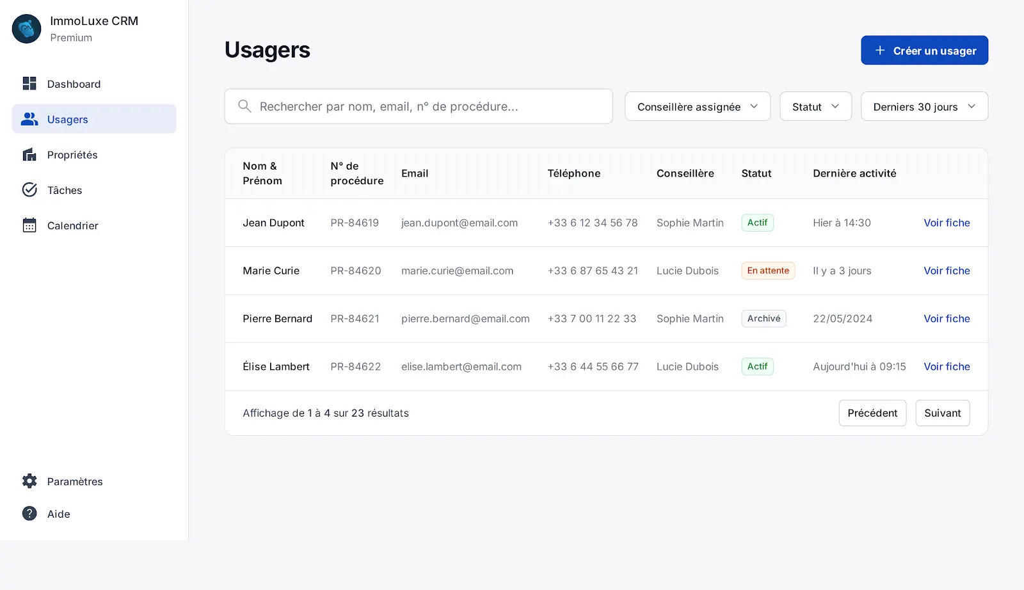
Task: Open the Statut filter dropdown
Action: coord(815,107)
